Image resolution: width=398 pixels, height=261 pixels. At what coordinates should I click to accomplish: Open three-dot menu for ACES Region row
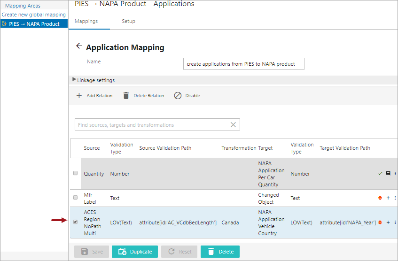(395, 223)
